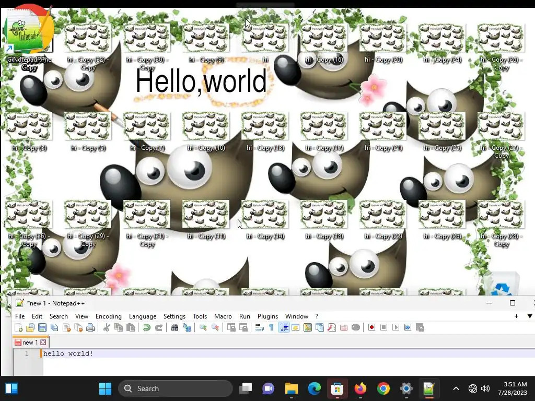
Task: Click the Open file toolbar icon
Action: click(30, 328)
